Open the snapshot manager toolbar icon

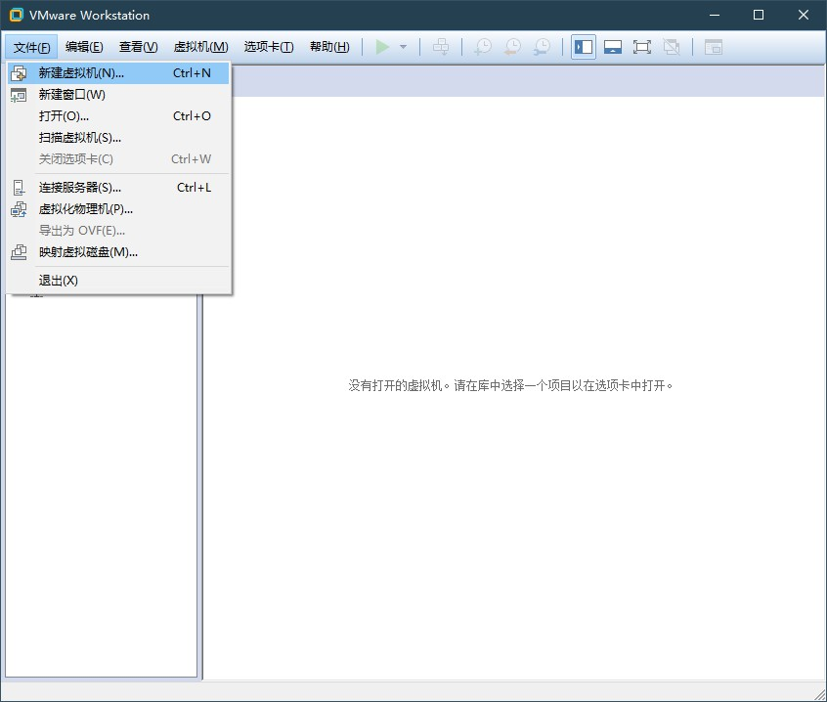point(542,47)
